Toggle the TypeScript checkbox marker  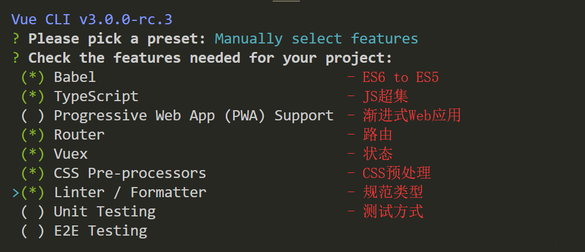pos(33,97)
